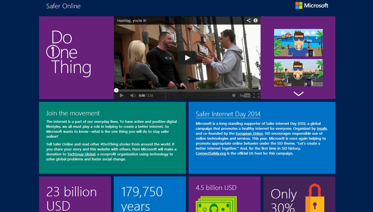This screenshot has height=212, width=373.
Task: Open the TechSoup Global link
Action: (x=81, y=154)
